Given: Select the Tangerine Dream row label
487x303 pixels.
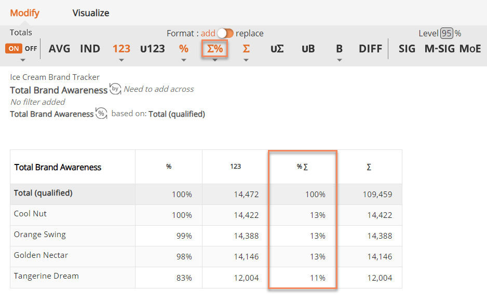Looking at the screenshot, I should [46, 276].
